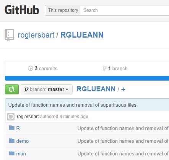Click the plus sign to create new file
The width and height of the screenshot is (169, 160).
(x=123, y=89)
